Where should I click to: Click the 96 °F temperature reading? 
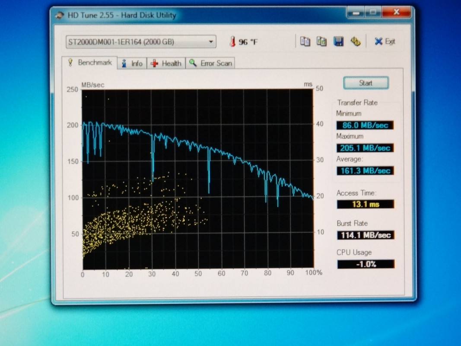[x=248, y=42]
